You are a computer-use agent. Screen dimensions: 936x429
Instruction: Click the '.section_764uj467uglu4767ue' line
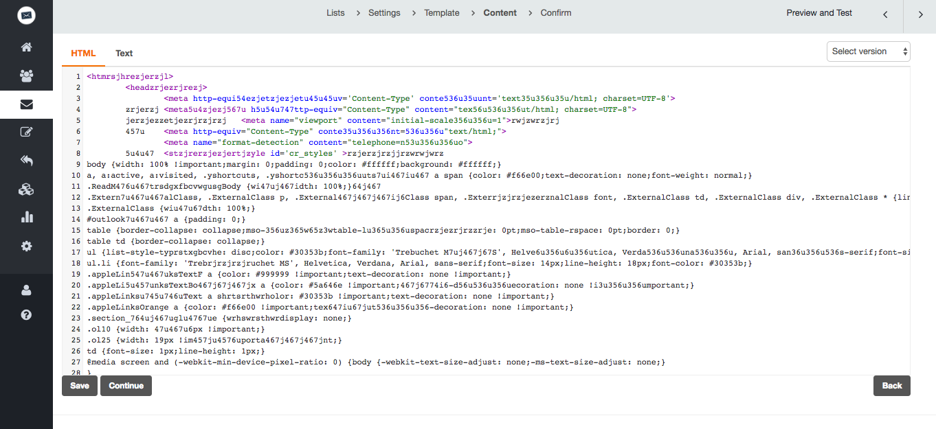point(219,318)
